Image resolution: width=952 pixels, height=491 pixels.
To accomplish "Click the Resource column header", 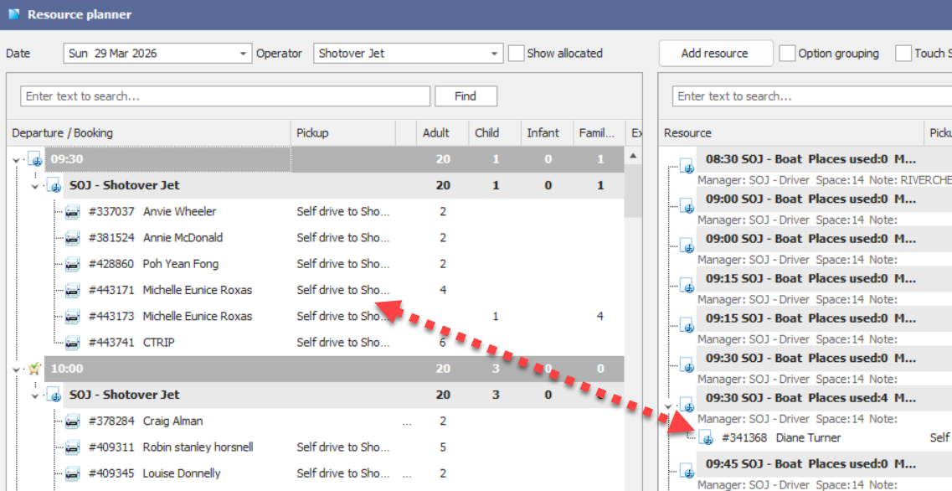I will (791, 133).
